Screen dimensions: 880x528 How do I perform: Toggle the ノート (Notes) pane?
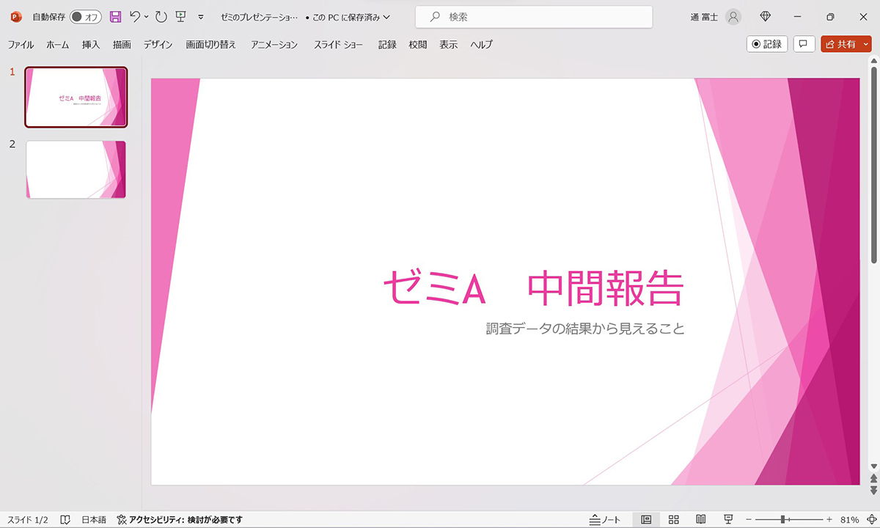(x=604, y=520)
